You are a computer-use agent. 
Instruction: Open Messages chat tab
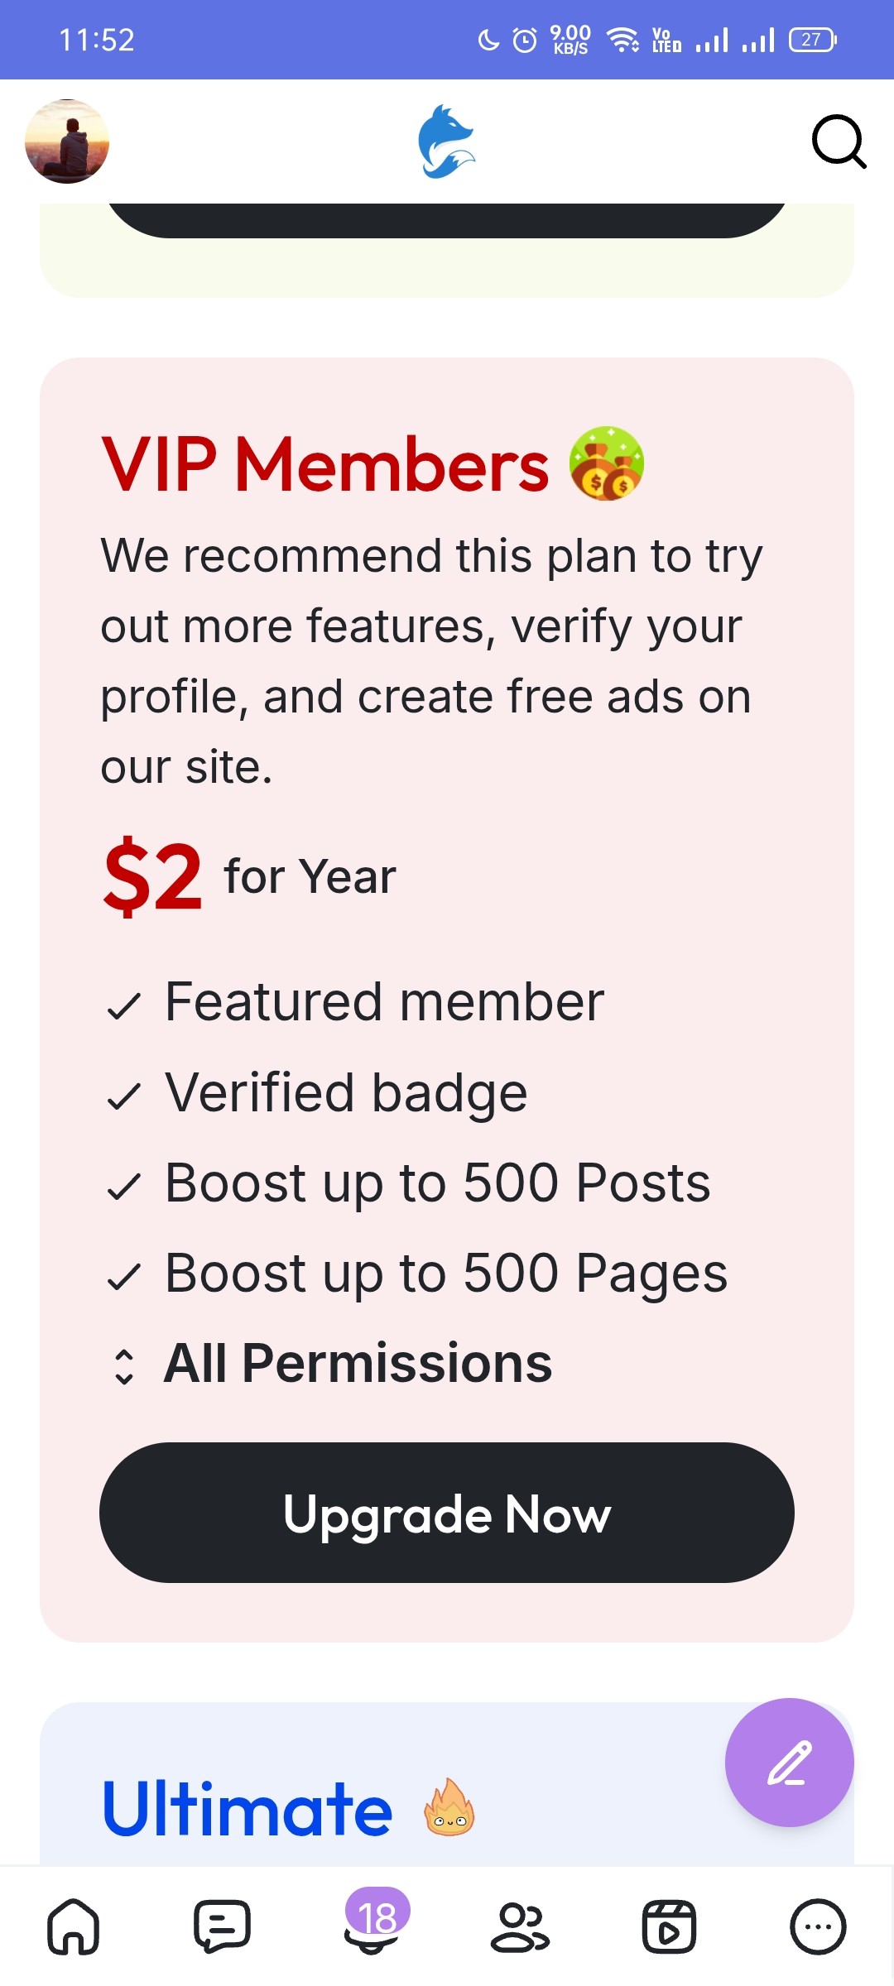point(222,1926)
